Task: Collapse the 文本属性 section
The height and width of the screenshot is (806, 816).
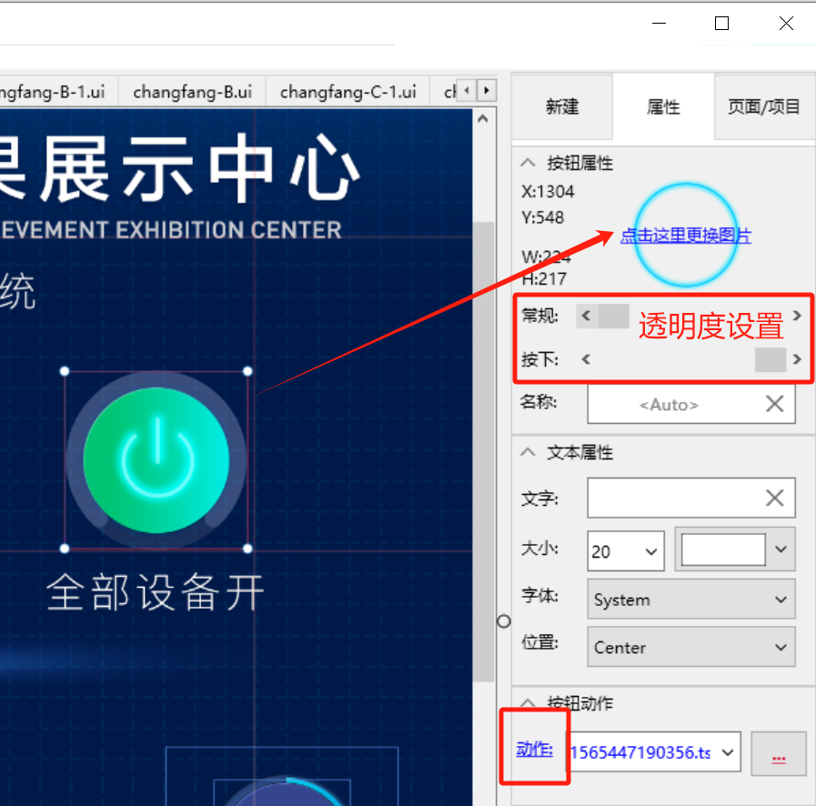Action: tap(528, 452)
